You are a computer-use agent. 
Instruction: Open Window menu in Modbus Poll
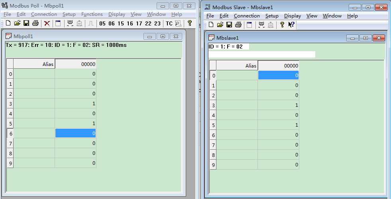point(156,14)
